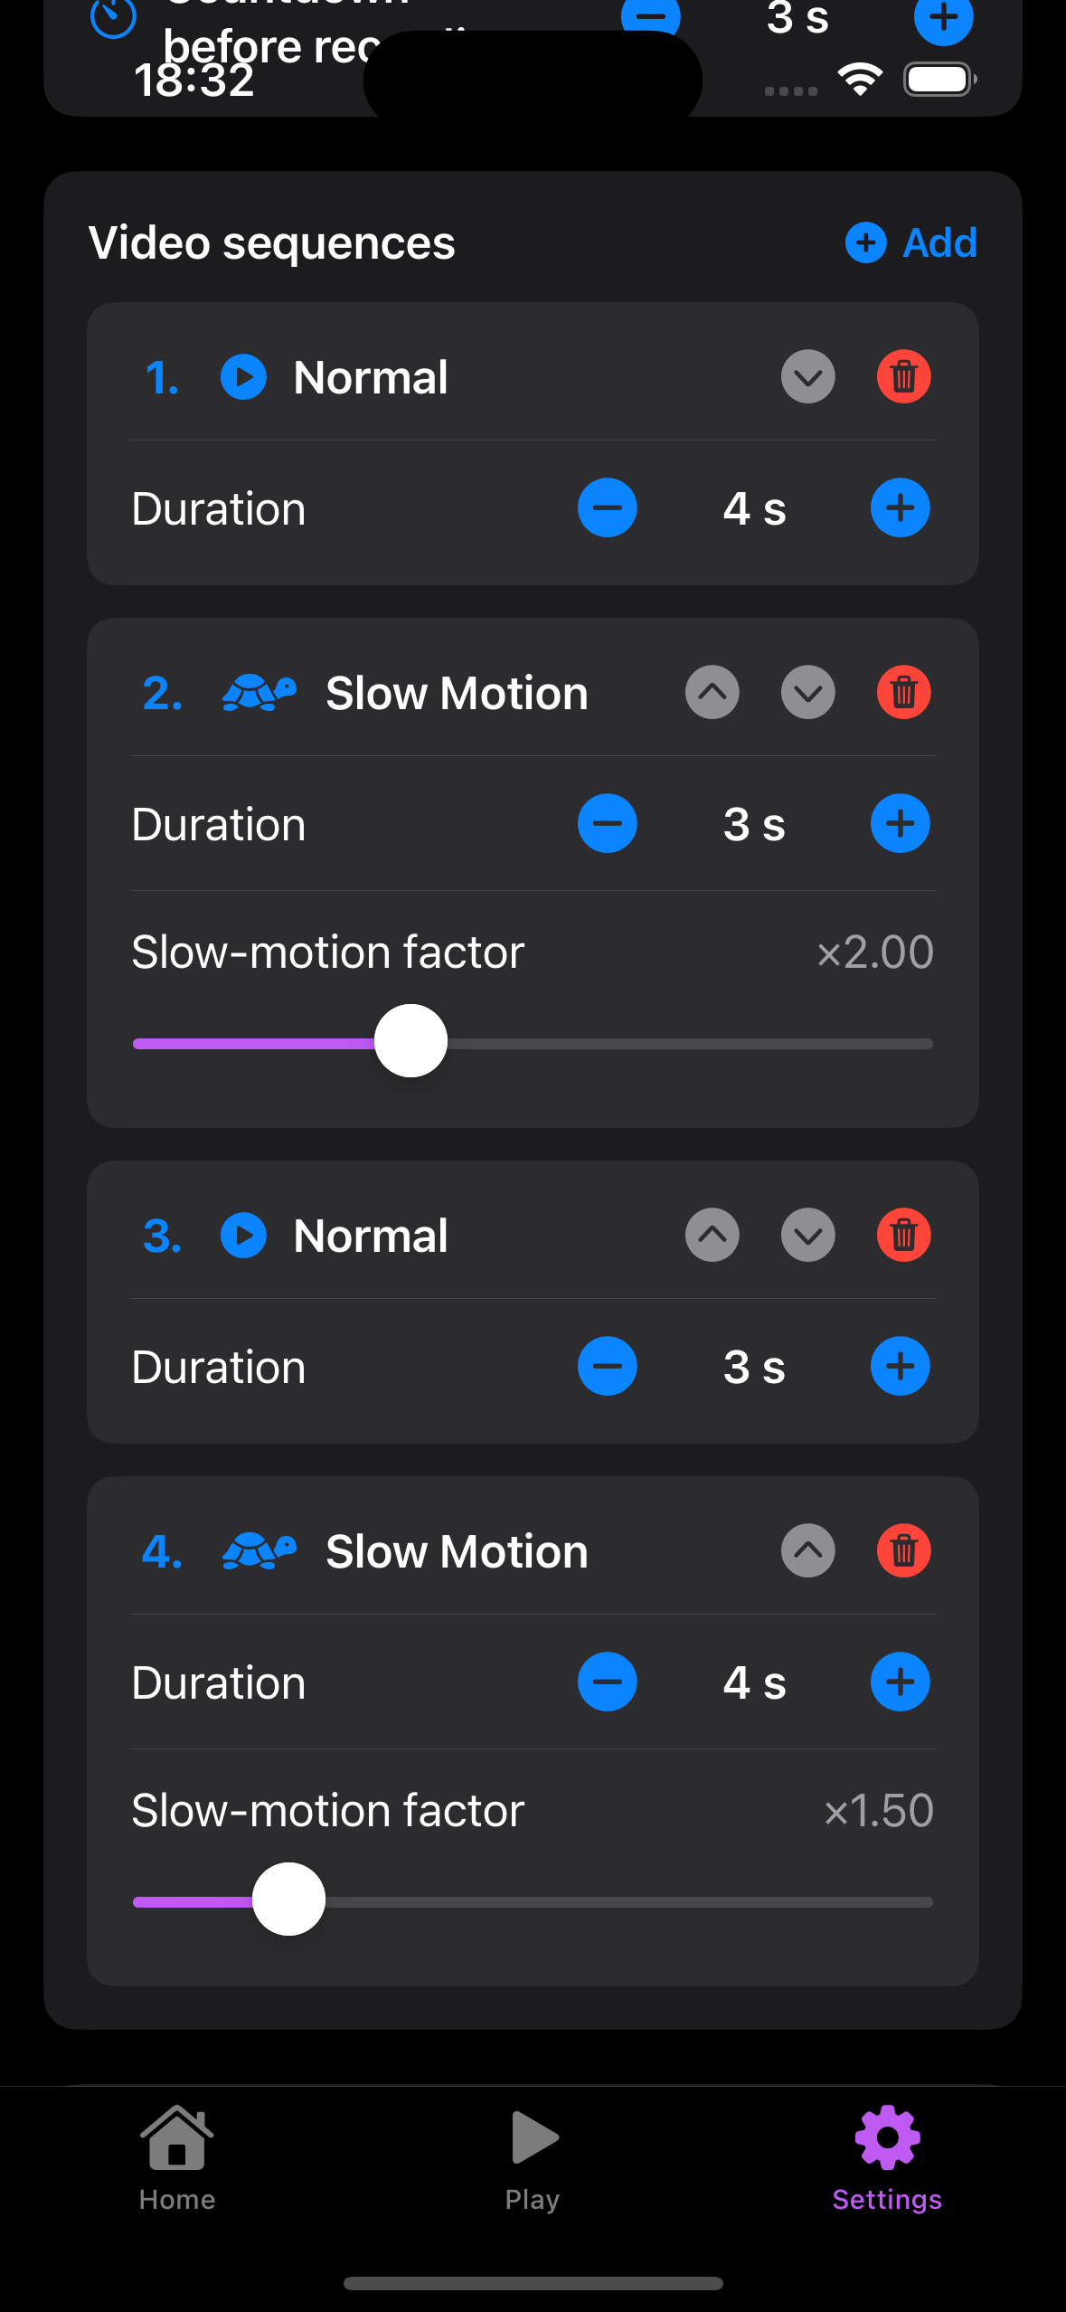Move sequence 4 Slow Motion up
Viewport: 1066px width, 2312px height.
tap(807, 1550)
